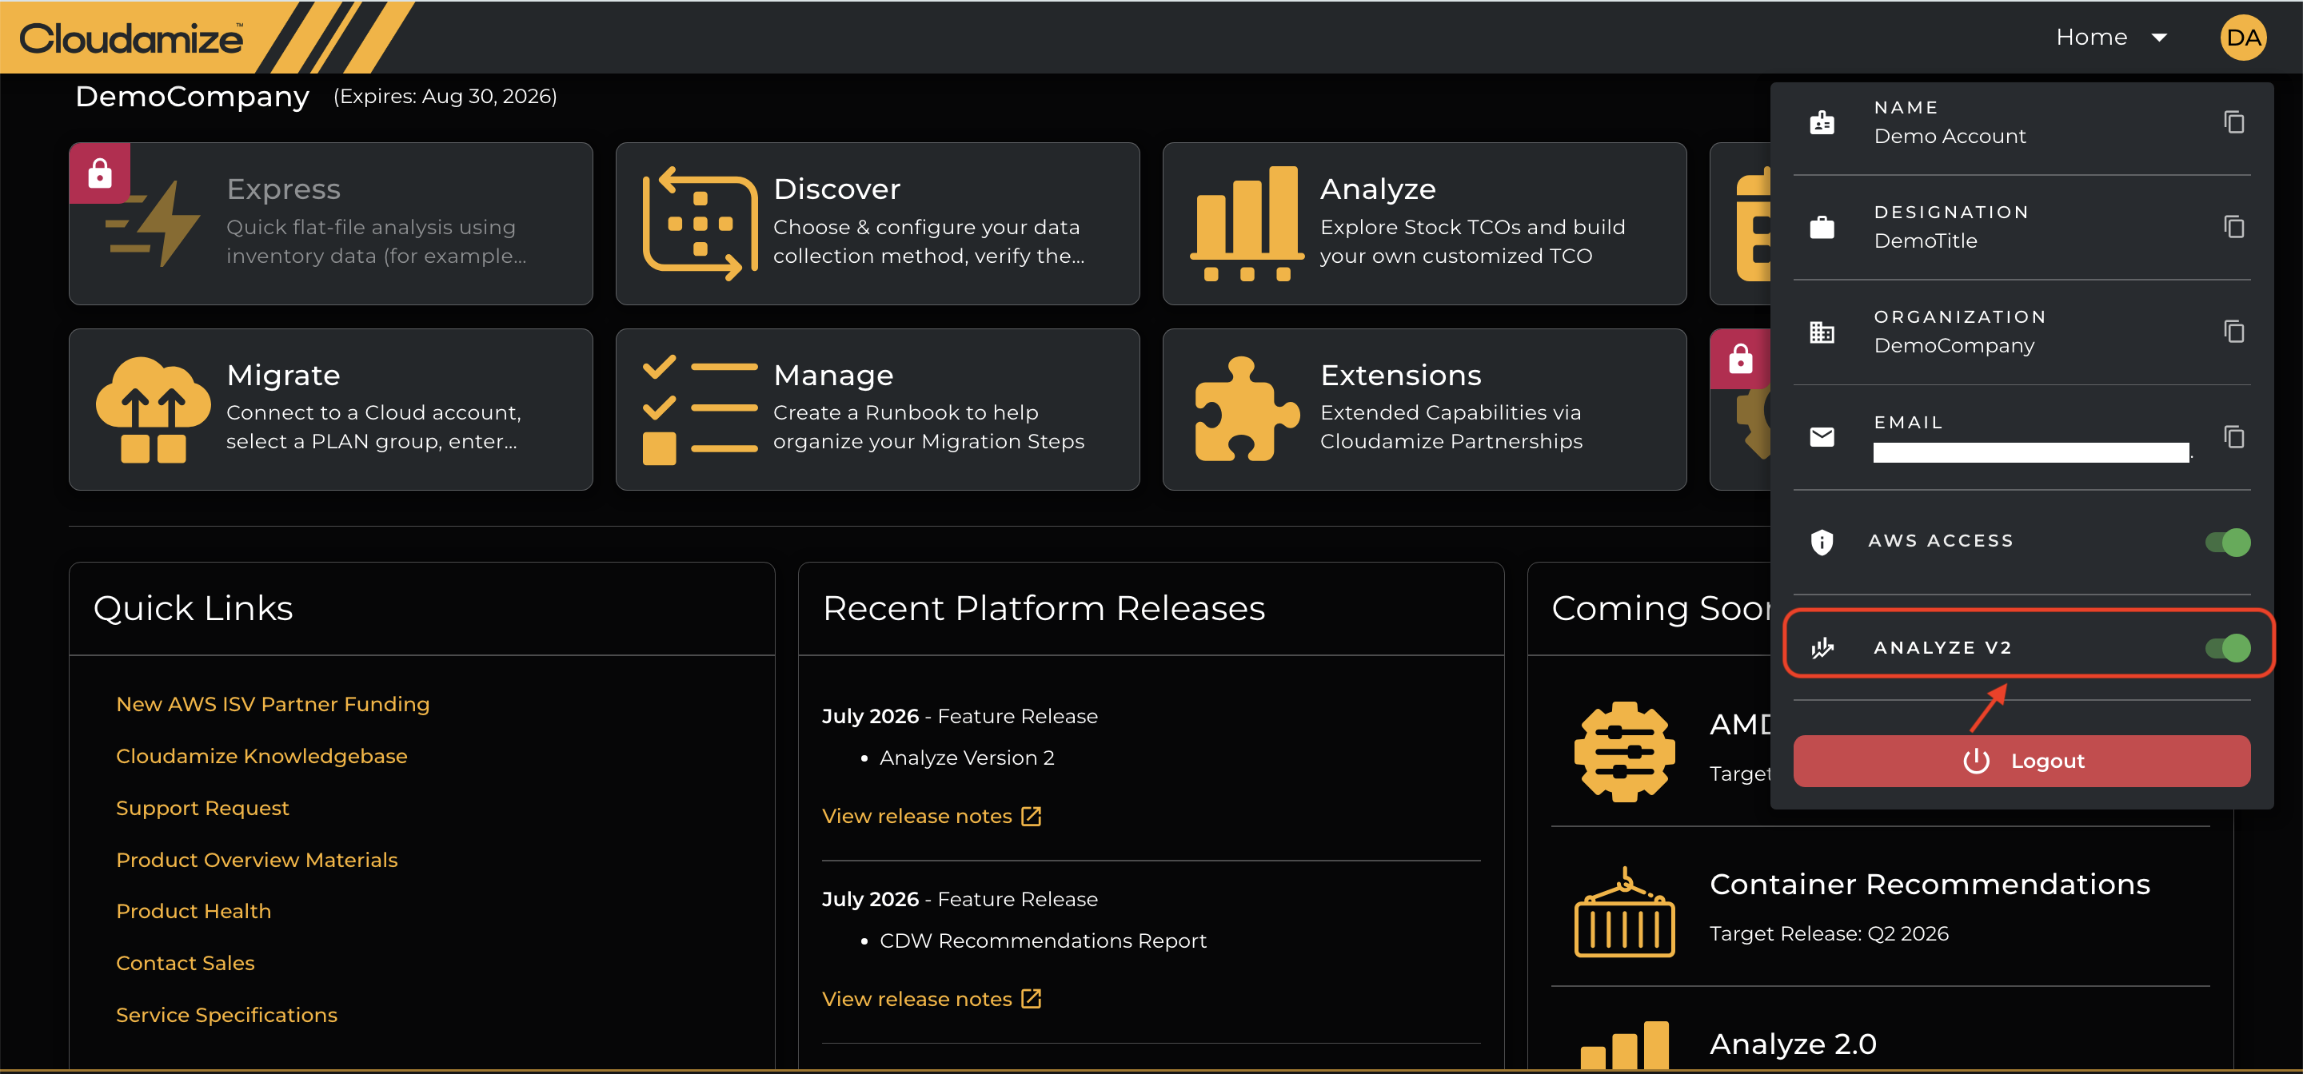Click the DemoTitle designation value
Image resolution: width=2303 pixels, height=1074 pixels.
tap(1925, 241)
